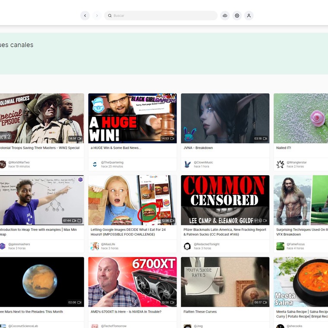The height and width of the screenshot is (328, 328).
Task: Visit the @WorldWarTwo channel name
Action: click(x=19, y=162)
